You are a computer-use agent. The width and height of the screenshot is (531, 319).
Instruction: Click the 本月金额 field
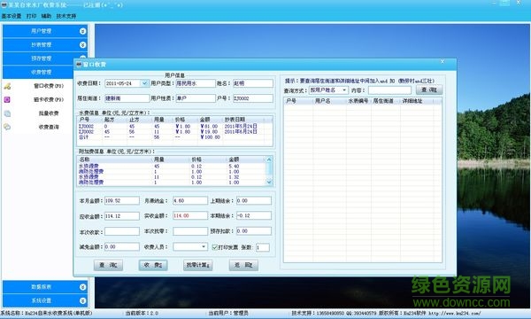click(x=121, y=200)
